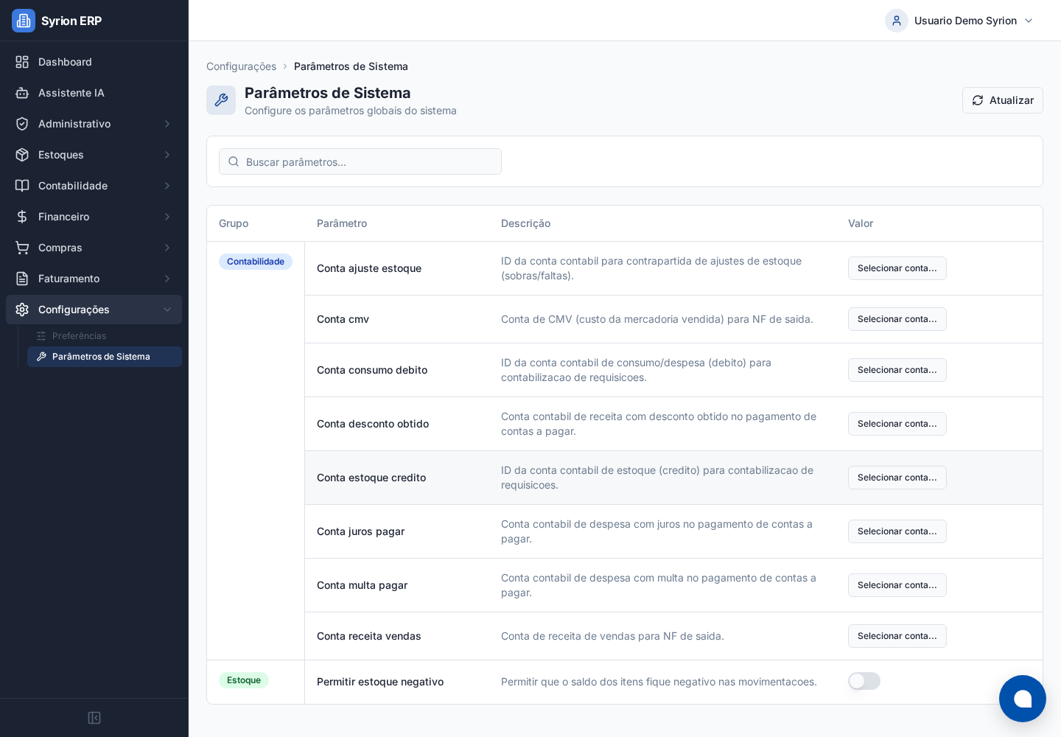This screenshot has width=1061, height=737.
Task: Click the 'Conta juros pagar' parameter text
Action: pos(360,531)
